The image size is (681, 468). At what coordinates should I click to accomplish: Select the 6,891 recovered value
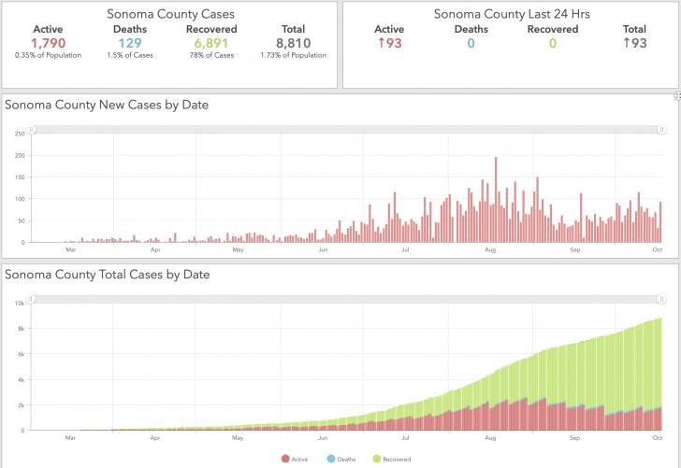(x=211, y=43)
